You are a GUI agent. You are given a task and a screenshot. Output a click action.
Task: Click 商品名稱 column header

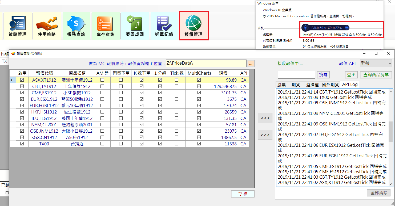pos(77,73)
